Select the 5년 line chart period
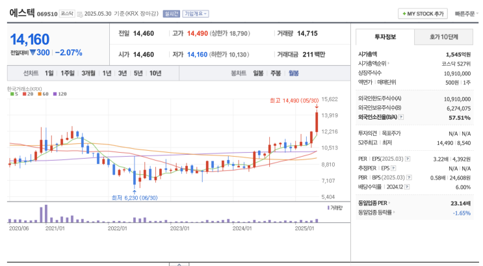This screenshot has width=483, height=266. 138,73
